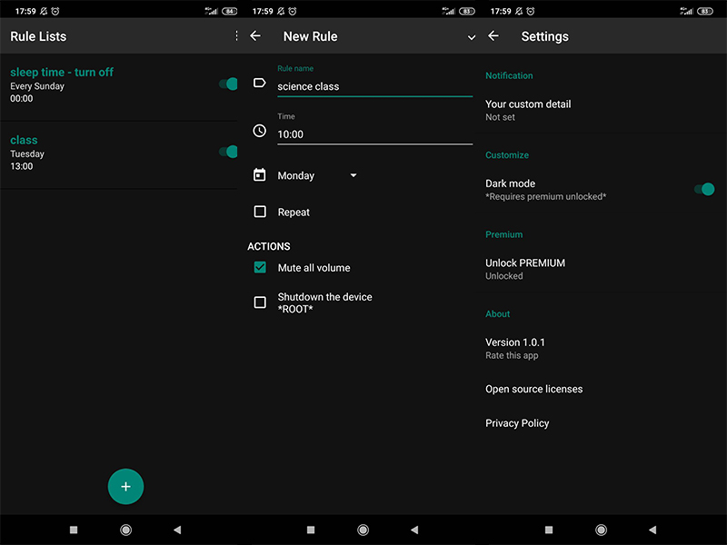This screenshot has height=545, width=727.
Task: Open Open source licenses
Action: point(533,389)
